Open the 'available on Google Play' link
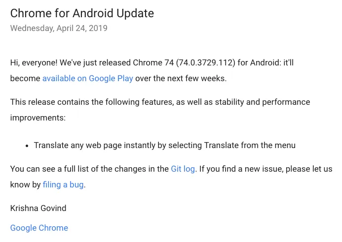This screenshot has width=342, height=242. [x=87, y=79]
